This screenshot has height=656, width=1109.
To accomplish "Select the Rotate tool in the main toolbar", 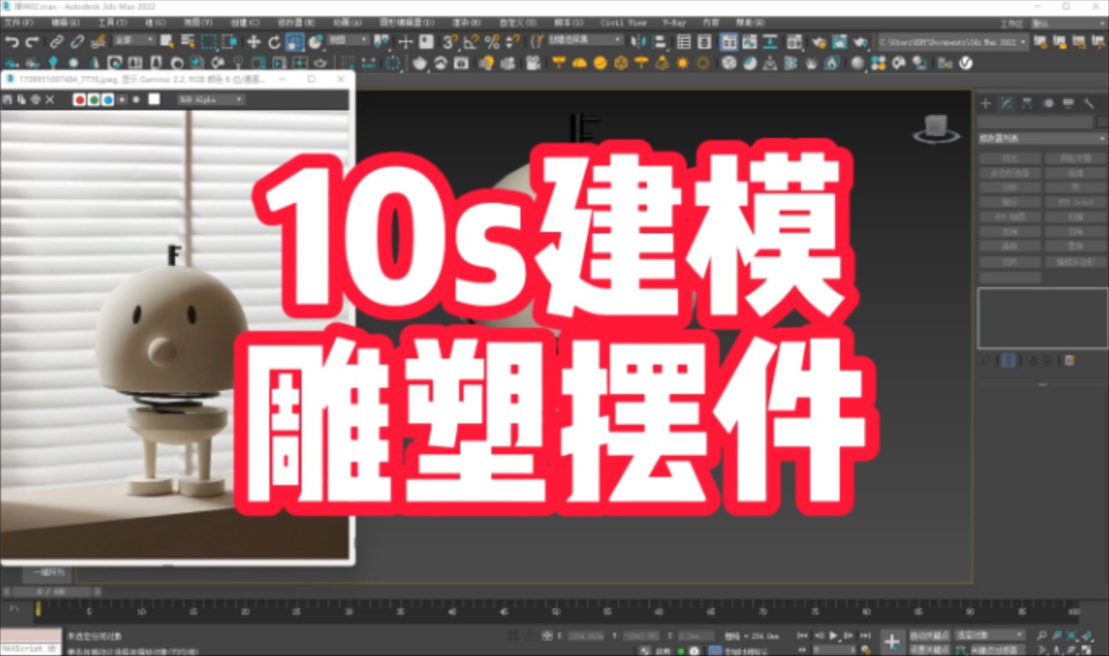I will (x=275, y=41).
